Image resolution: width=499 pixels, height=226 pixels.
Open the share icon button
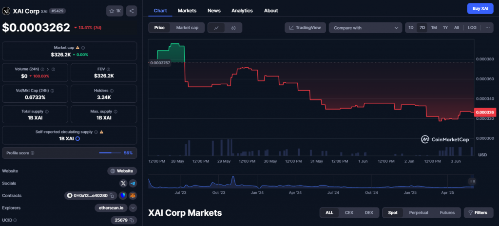point(132,11)
